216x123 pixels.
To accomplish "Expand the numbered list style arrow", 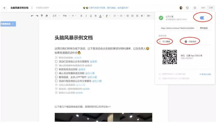I will (118, 16).
